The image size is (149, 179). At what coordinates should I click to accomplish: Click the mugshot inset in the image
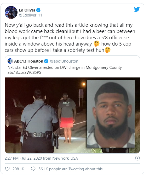coord(111,114)
